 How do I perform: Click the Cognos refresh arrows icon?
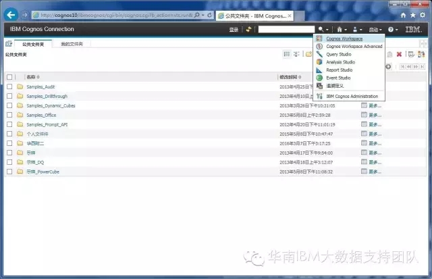tap(248, 29)
